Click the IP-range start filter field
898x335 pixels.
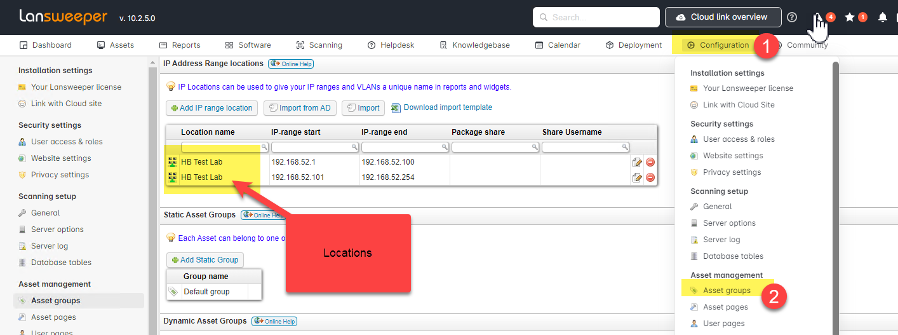point(315,147)
